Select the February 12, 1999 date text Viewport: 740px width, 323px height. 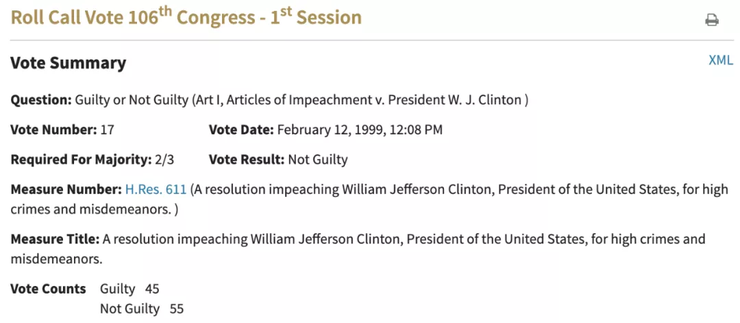330,130
